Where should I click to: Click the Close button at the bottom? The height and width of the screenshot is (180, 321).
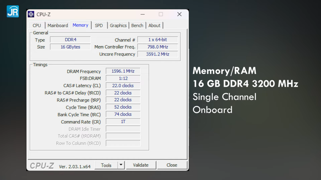pos(172,165)
